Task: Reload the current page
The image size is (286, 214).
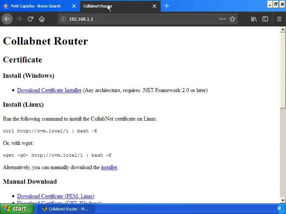Action: (x=30, y=19)
